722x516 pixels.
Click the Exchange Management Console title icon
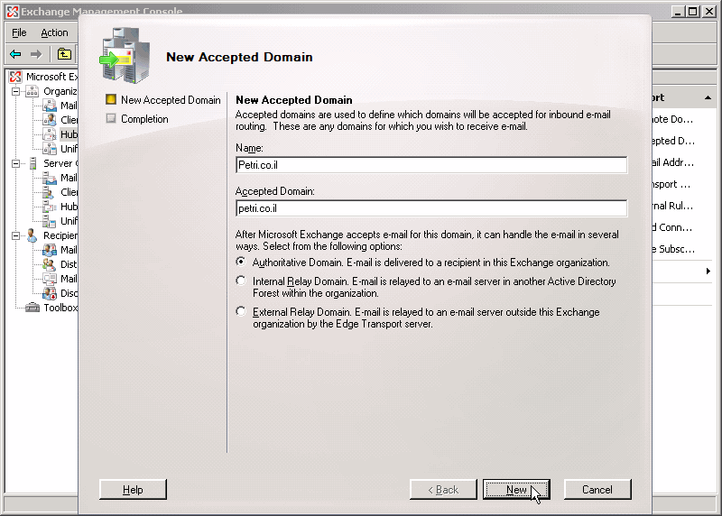pos(13,12)
